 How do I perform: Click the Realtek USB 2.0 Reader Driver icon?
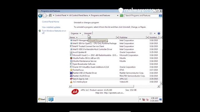(x=71, y=73)
